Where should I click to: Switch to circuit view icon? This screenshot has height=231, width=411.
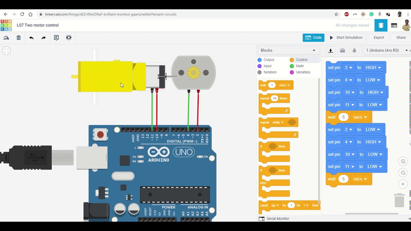(x=381, y=25)
